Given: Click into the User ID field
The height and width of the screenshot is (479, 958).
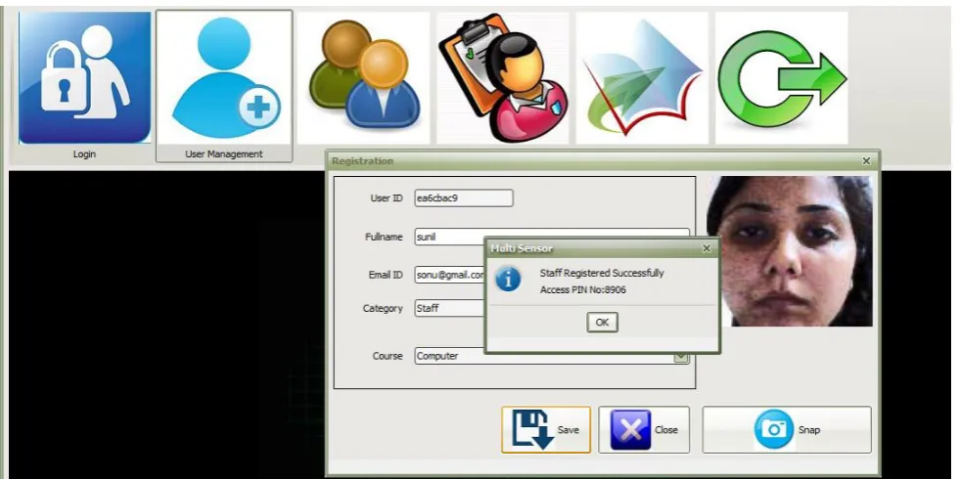Looking at the screenshot, I should tap(464, 197).
